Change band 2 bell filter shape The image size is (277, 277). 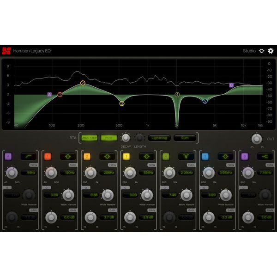(x=107, y=157)
